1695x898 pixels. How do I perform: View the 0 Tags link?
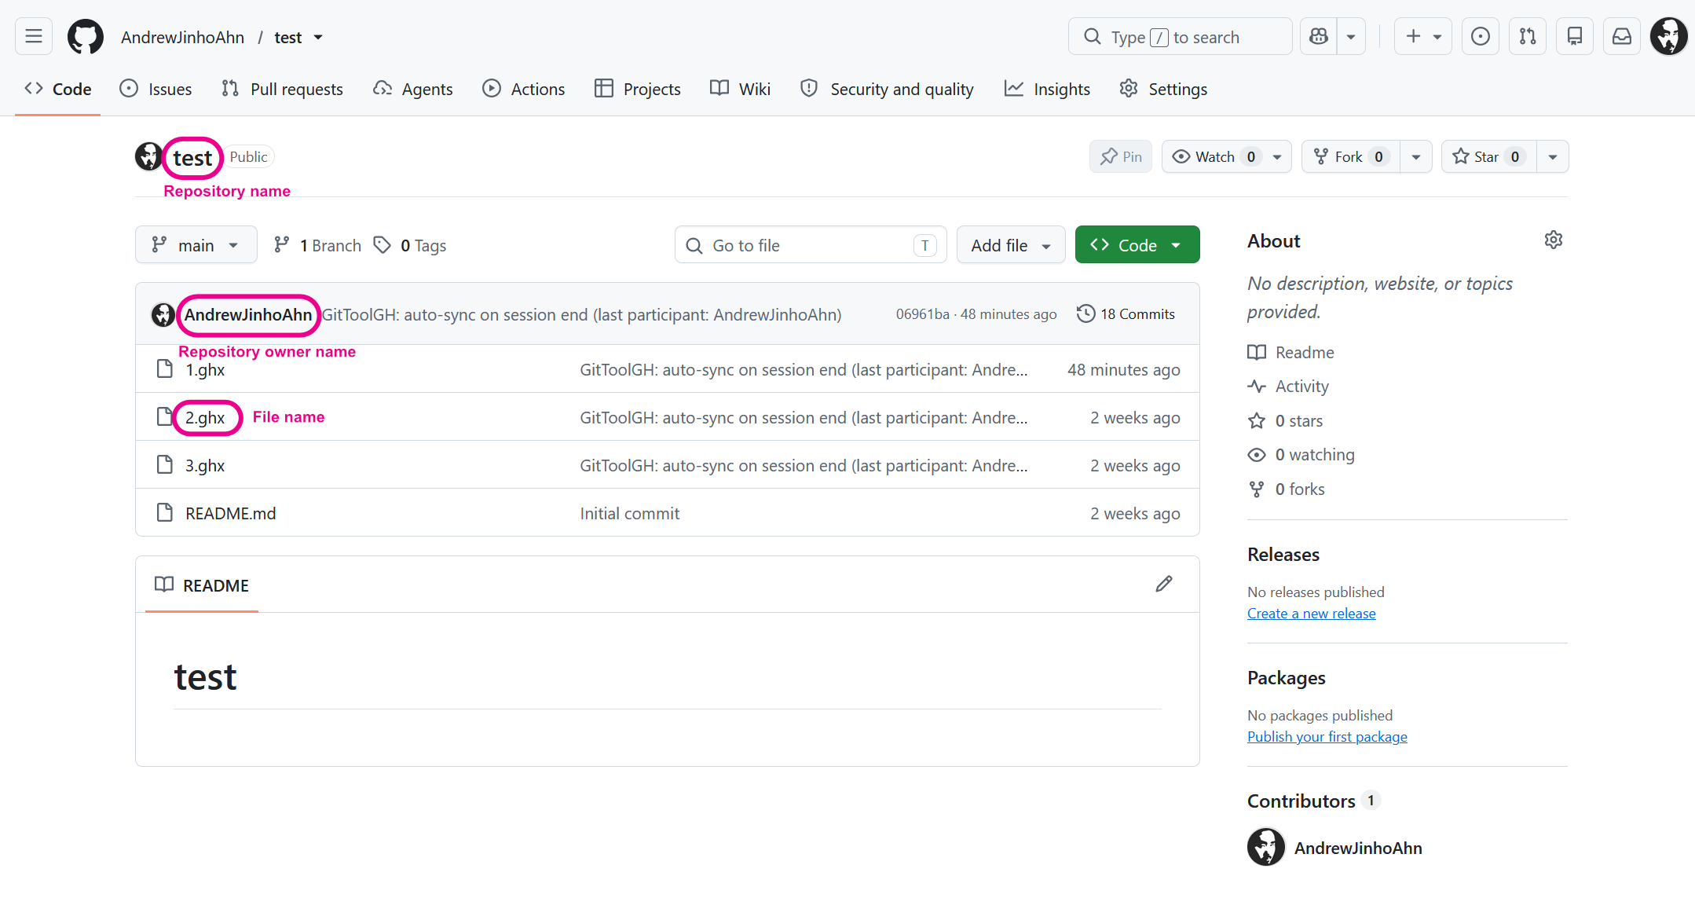click(x=411, y=245)
